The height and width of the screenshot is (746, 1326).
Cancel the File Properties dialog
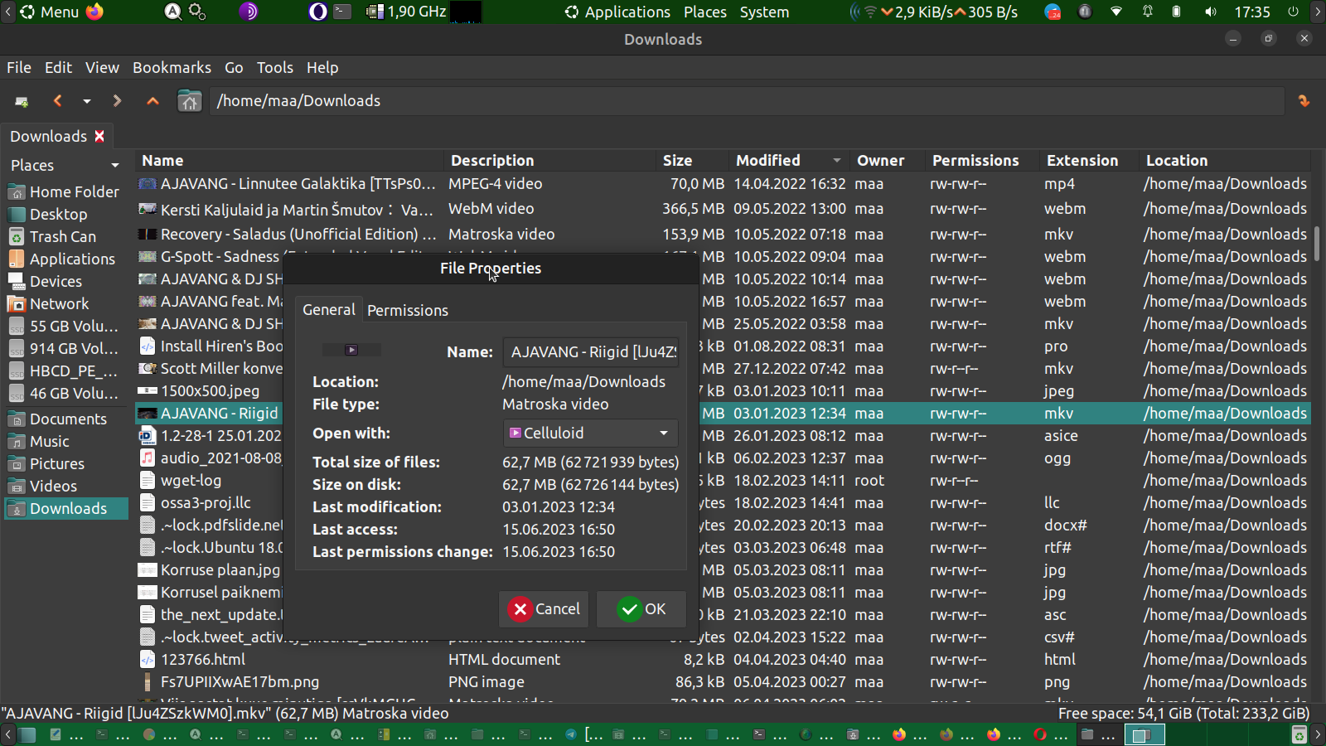[x=544, y=609]
